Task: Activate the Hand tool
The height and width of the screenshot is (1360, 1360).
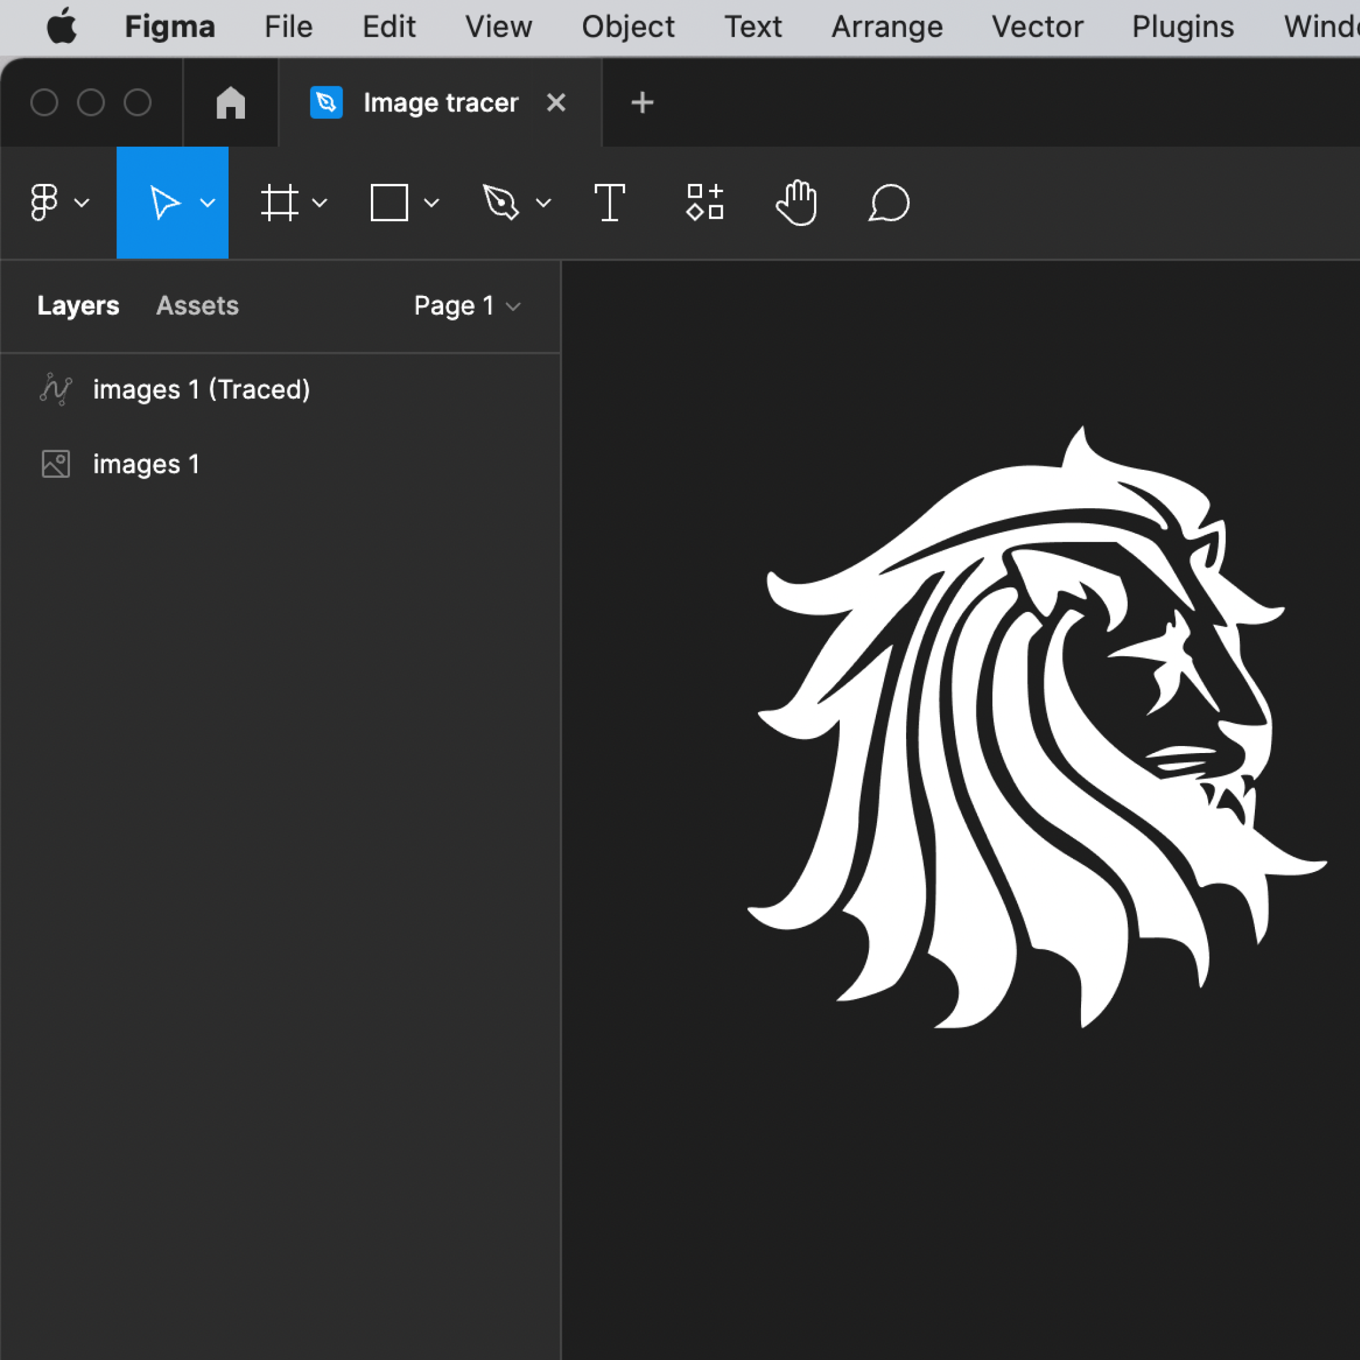Action: (797, 203)
